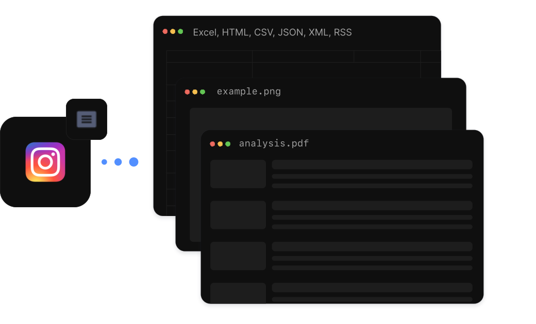Click the first heading bar in analysis.pdf
Viewport: 536px width, 324px height.
point(372,165)
